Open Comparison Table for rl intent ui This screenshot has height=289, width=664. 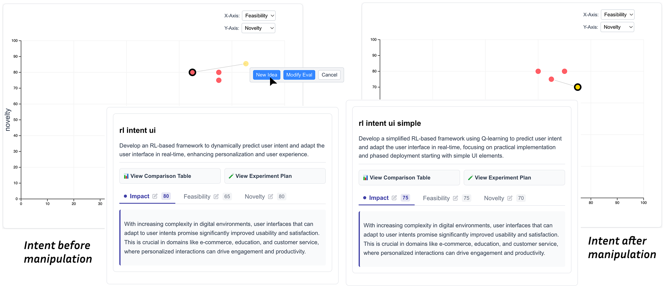[x=170, y=176]
